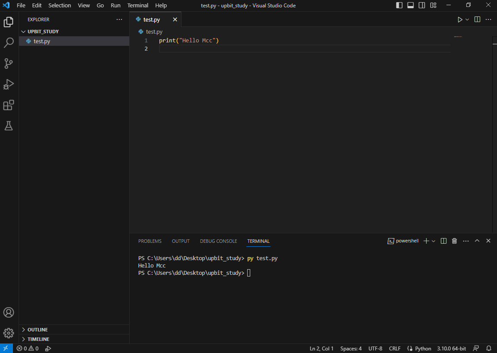
Task: Click the debug start icon in status bar
Action: pyautogui.click(x=48, y=348)
